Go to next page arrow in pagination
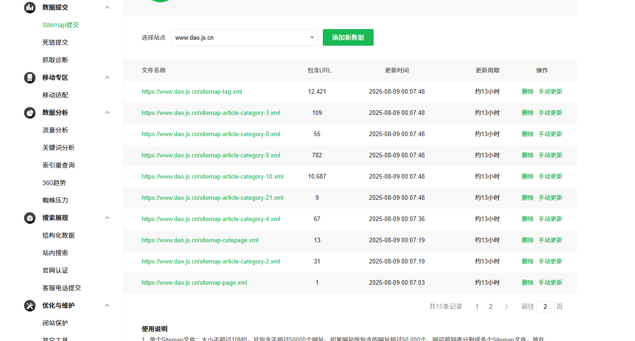The height and width of the screenshot is (341, 635). click(x=506, y=306)
